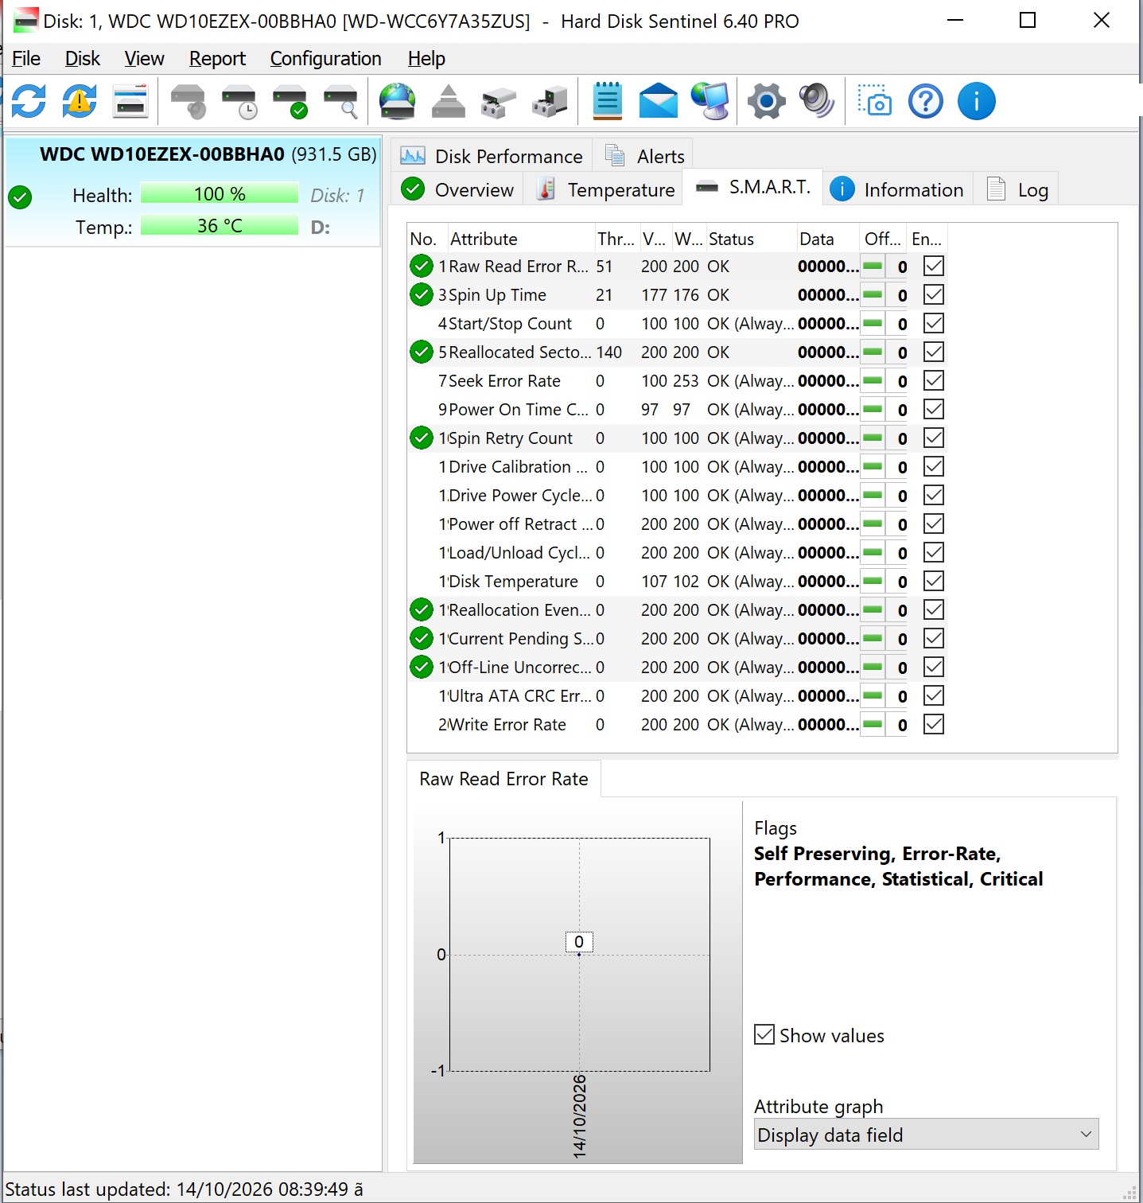Click the Temp 36 °C bar
The image size is (1143, 1203).
click(220, 226)
